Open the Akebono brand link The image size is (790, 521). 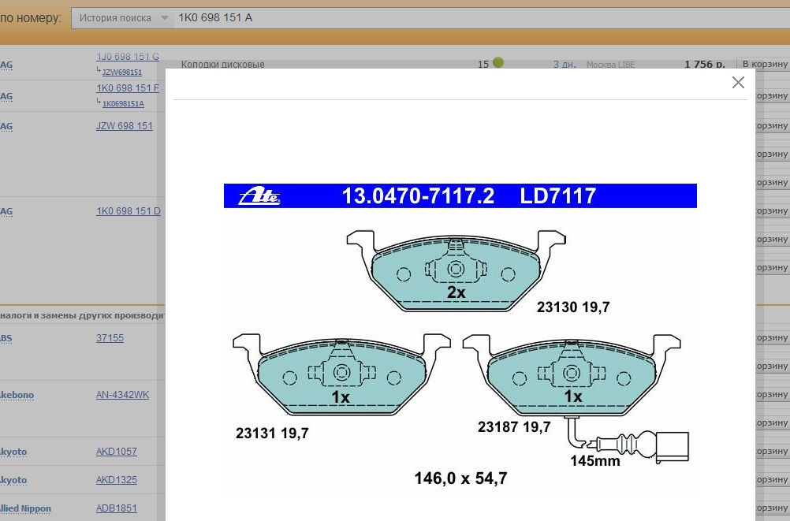[17, 395]
